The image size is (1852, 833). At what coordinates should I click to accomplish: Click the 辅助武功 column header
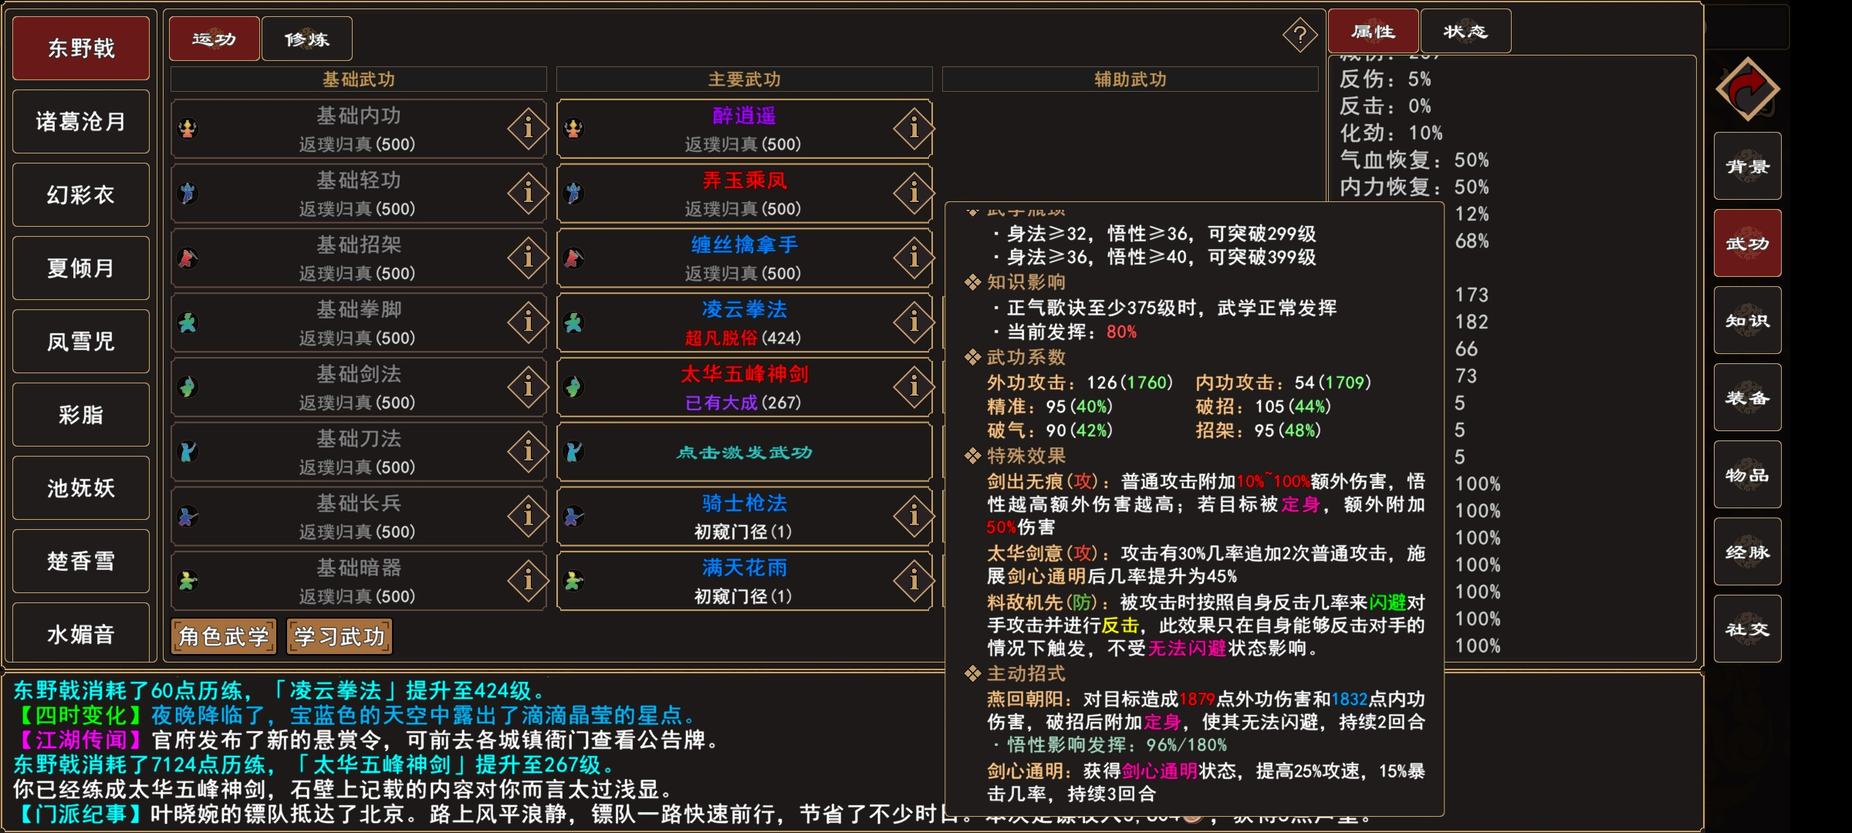click(x=1130, y=79)
